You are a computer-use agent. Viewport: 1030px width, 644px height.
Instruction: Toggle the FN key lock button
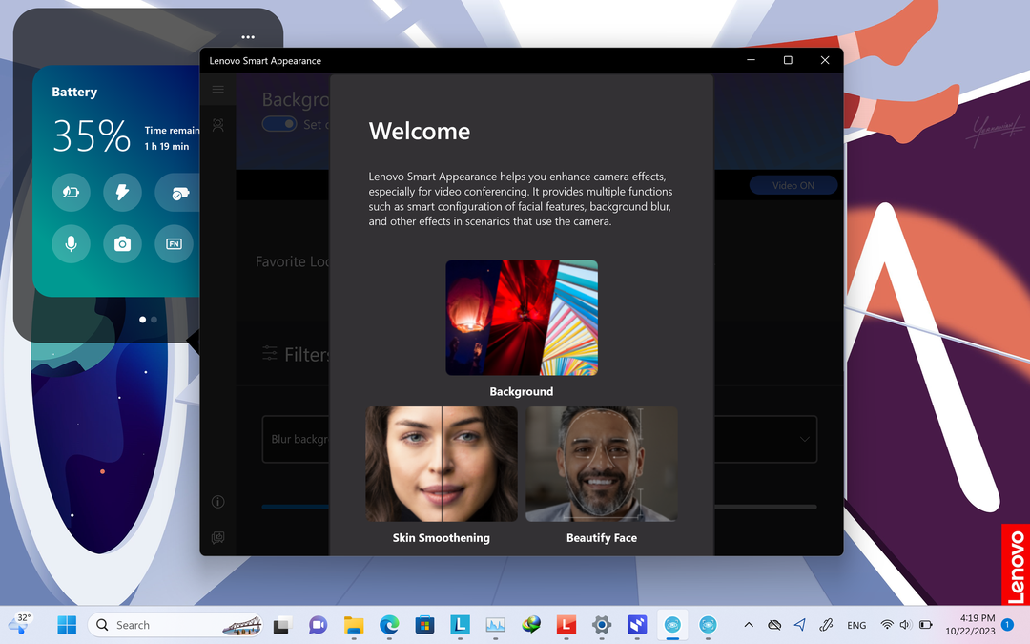click(174, 244)
